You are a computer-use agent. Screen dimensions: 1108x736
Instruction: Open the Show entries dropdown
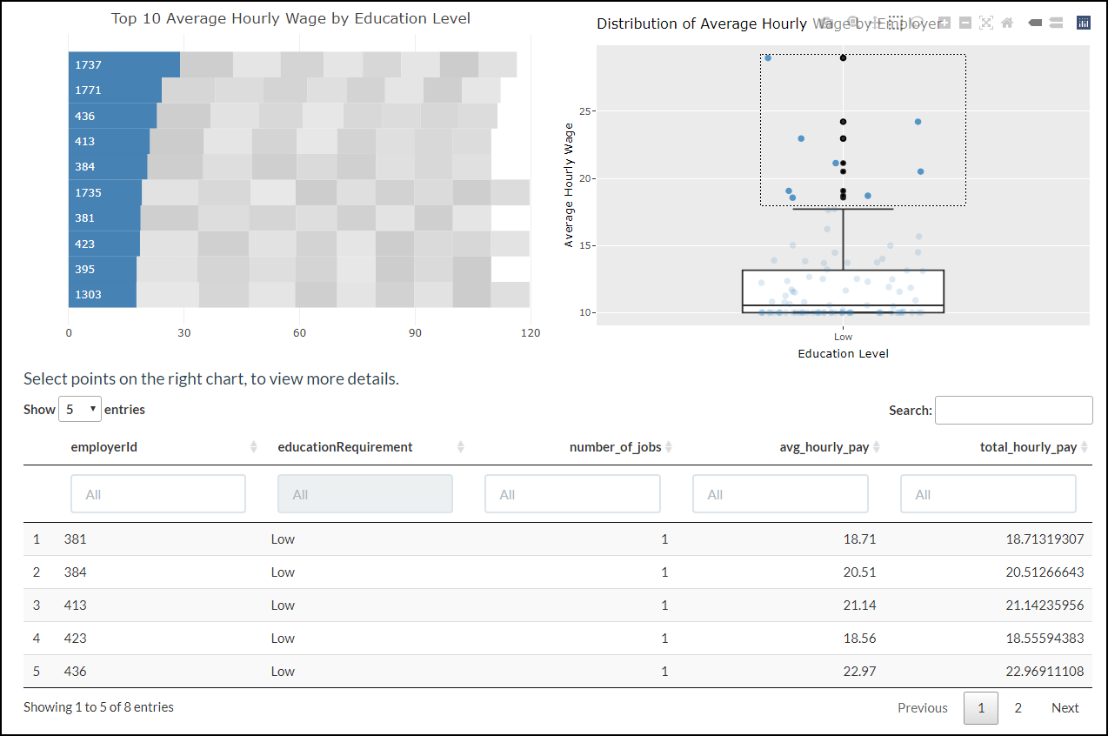point(79,409)
